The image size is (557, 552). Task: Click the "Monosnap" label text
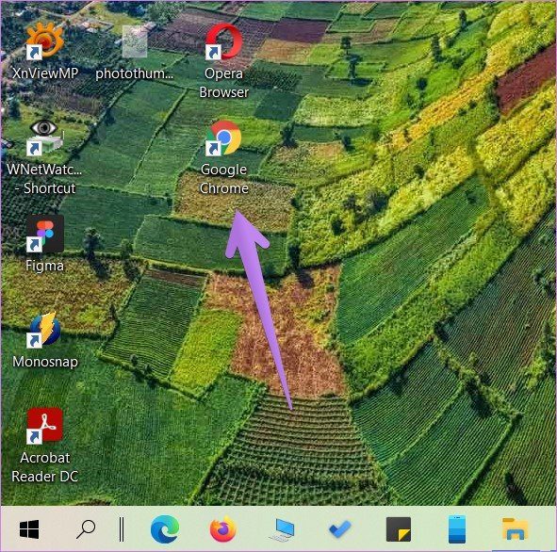coord(45,362)
